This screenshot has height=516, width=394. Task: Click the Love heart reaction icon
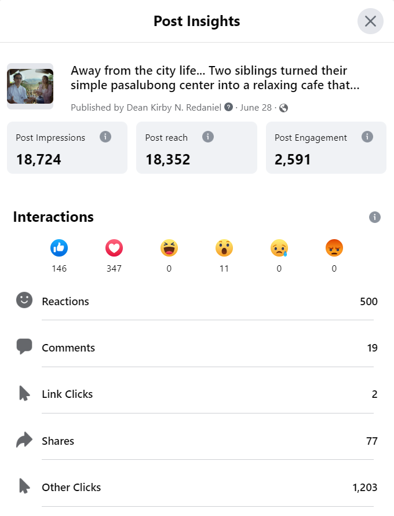(x=114, y=248)
